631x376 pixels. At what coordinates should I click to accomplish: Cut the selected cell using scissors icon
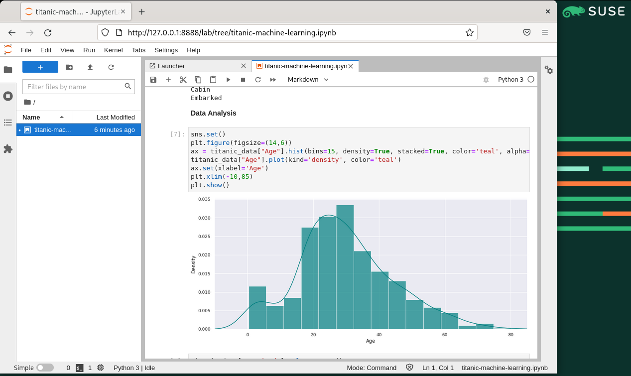pos(183,80)
